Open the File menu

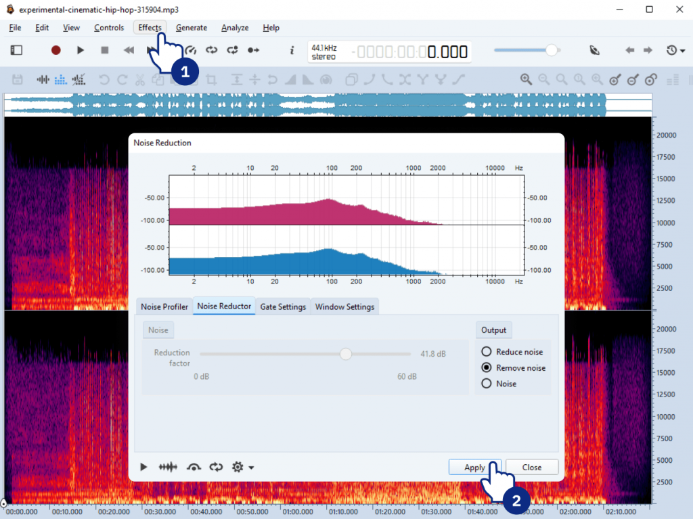[15, 28]
